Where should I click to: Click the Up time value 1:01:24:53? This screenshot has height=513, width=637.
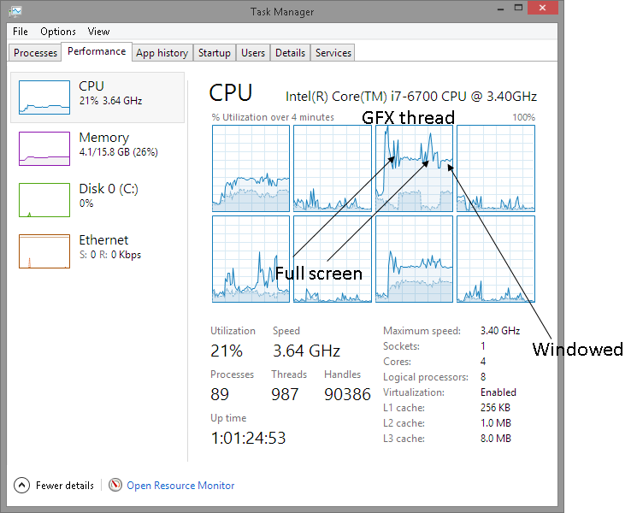[x=248, y=439]
